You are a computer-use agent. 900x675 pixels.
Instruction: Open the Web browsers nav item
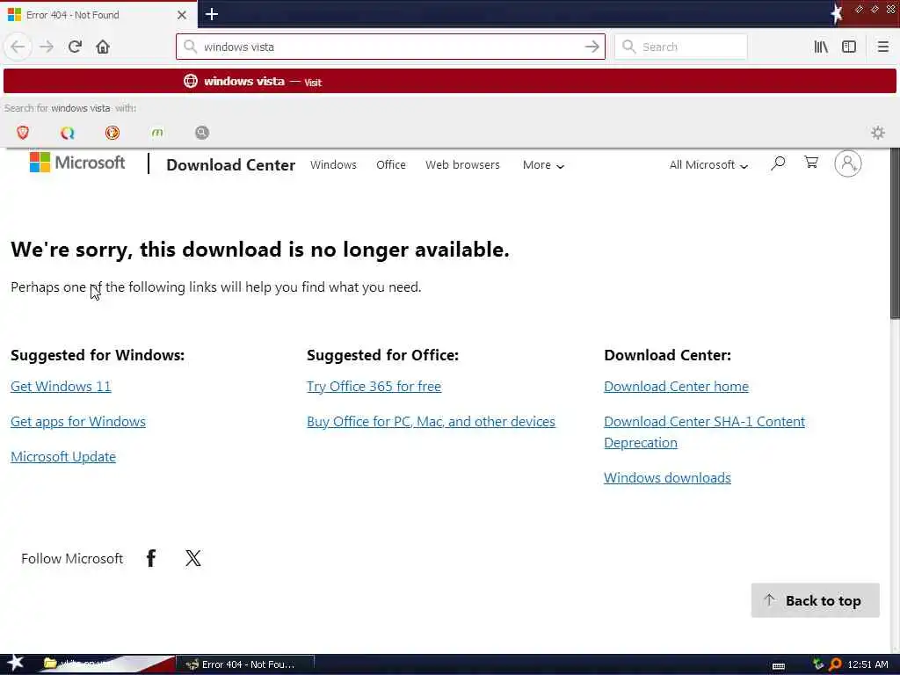(462, 164)
